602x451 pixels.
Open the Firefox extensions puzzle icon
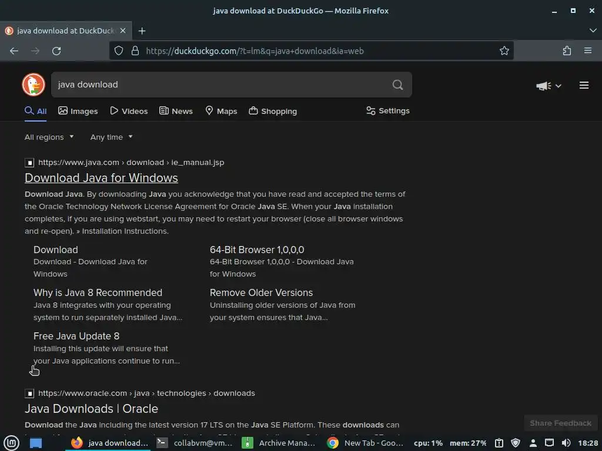(x=567, y=51)
